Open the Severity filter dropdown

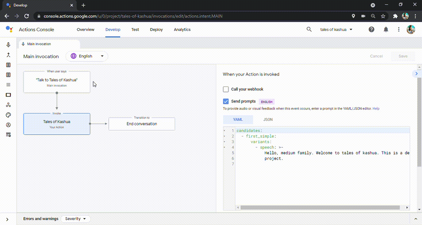[x=76, y=219]
